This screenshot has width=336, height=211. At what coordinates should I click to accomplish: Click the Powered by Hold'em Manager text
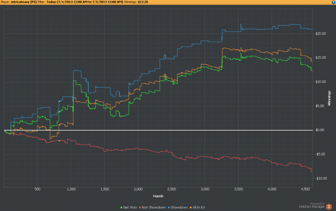[312, 205]
